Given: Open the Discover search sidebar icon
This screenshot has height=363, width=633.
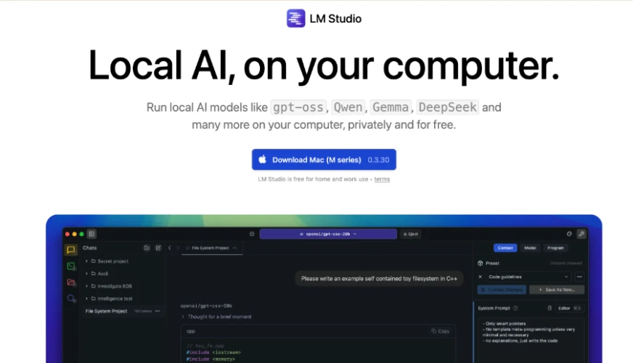Looking at the screenshot, I should pos(70,298).
